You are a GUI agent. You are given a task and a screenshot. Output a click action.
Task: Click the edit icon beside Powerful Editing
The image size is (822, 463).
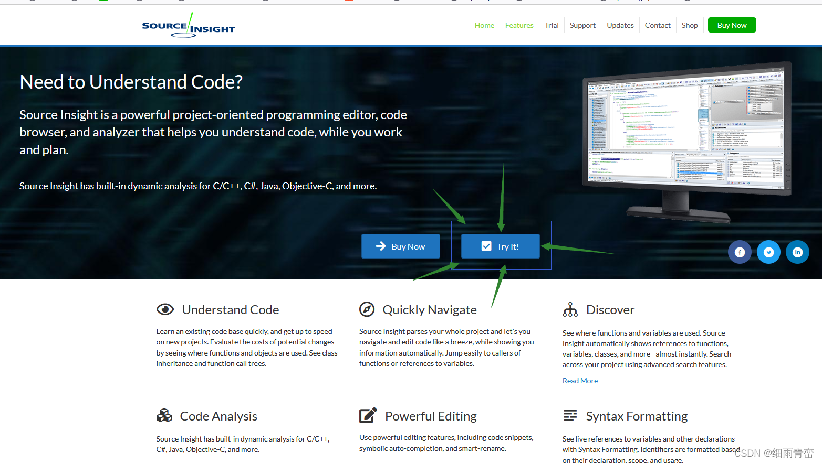[x=368, y=415]
